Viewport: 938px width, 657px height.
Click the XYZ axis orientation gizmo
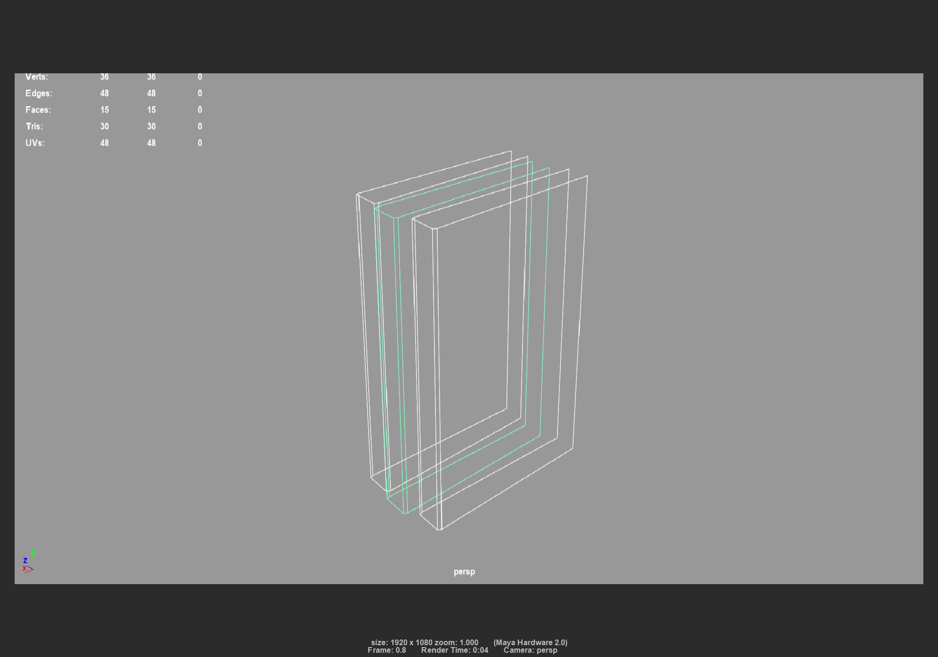[x=28, y=562]
